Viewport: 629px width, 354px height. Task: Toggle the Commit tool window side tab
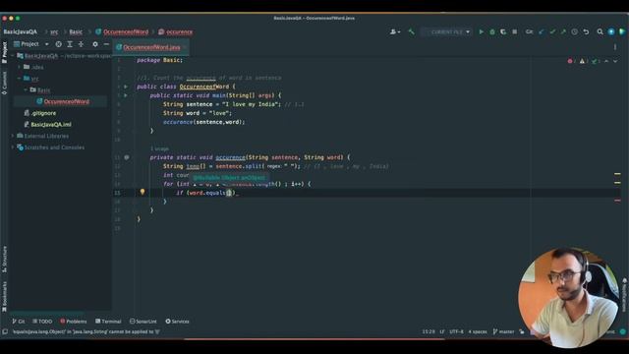point(4,83)
